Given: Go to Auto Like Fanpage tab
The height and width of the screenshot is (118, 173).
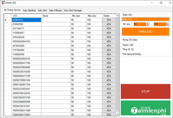Looking at the screenshot, I should click(73, 10).
